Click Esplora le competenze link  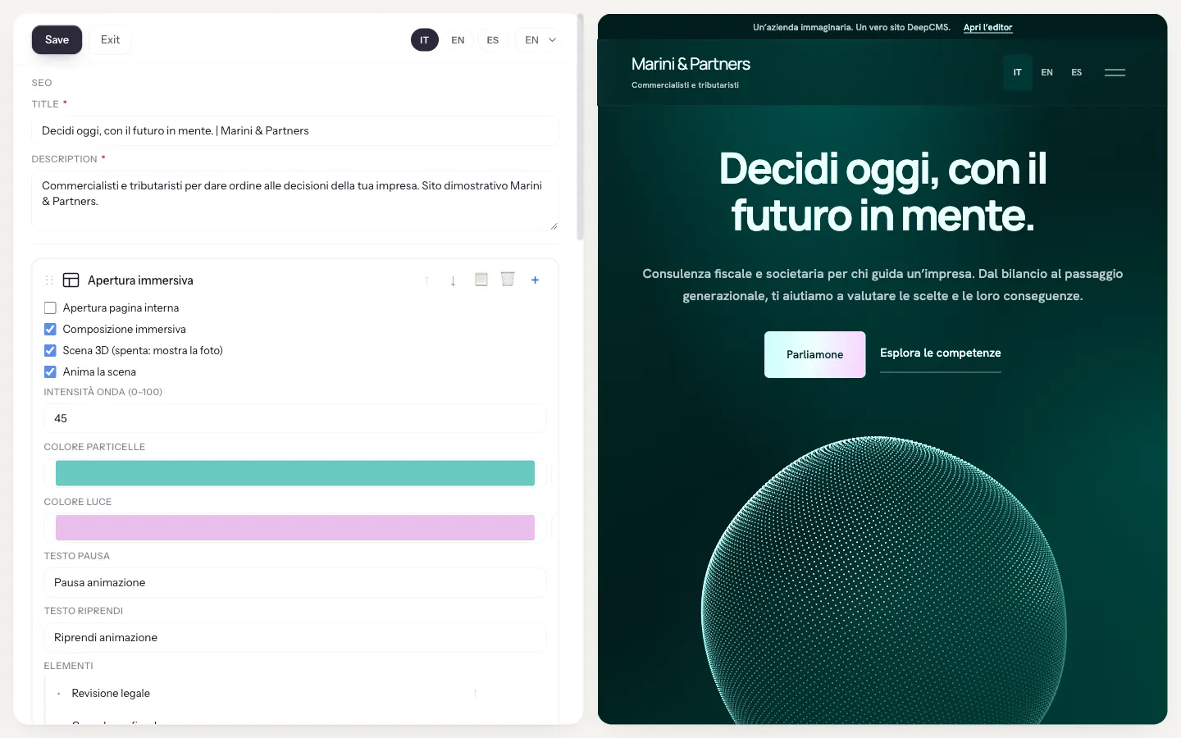[940, 353]
